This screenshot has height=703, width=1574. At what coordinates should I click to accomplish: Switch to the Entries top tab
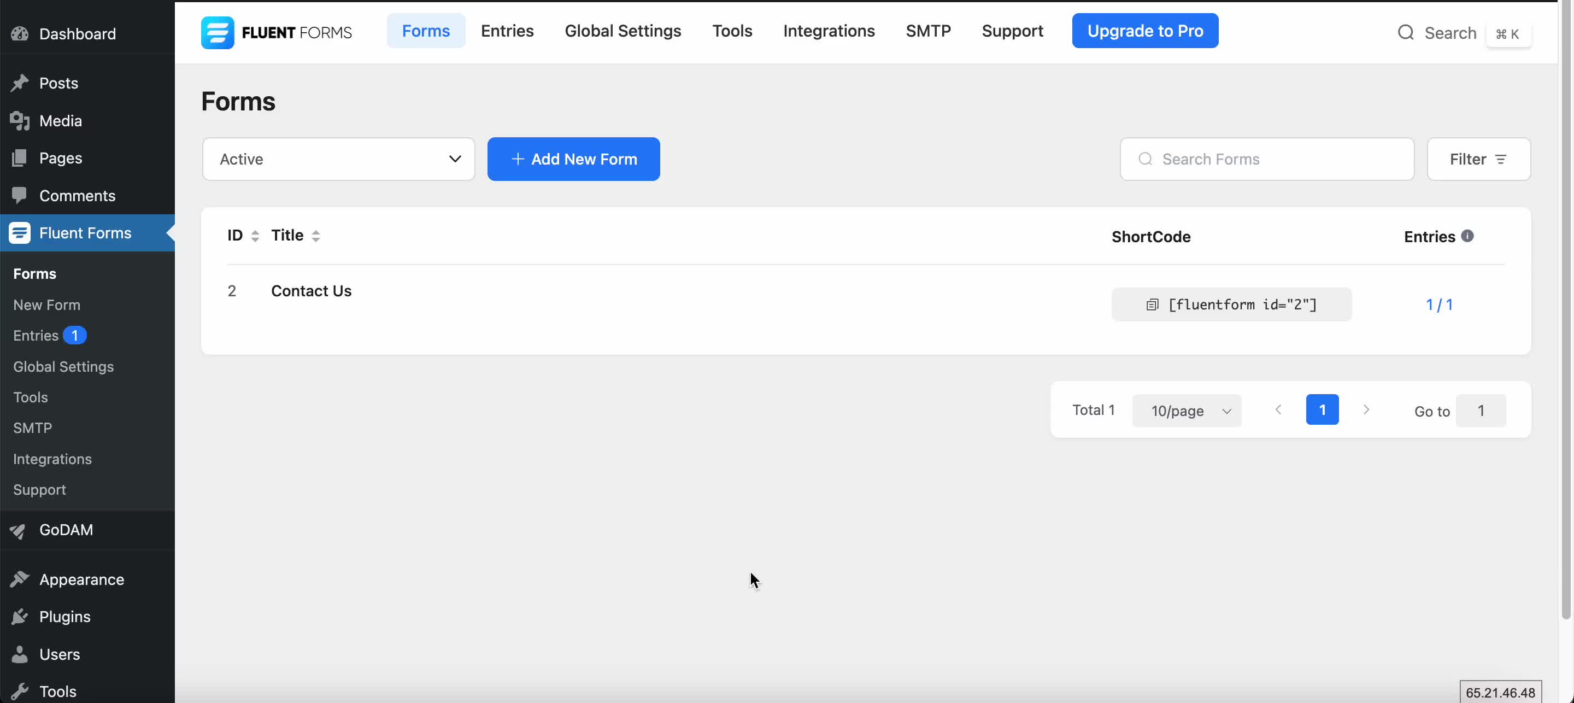pyautogui.click(x=507, y=31)
